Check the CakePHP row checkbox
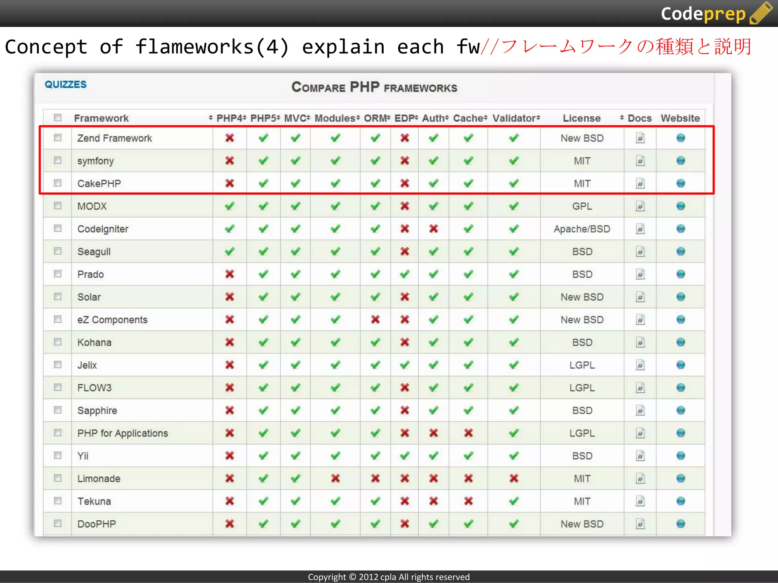The width and height of the screenshot is (778, 583). click(58, 183)
